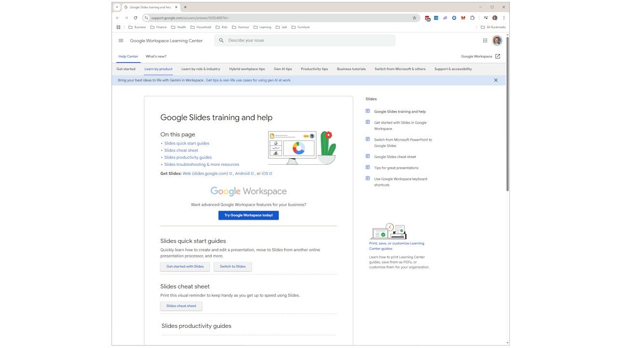Open the Health bookmarks folder
The image size is (618, 348).
(x=179, y=27)
